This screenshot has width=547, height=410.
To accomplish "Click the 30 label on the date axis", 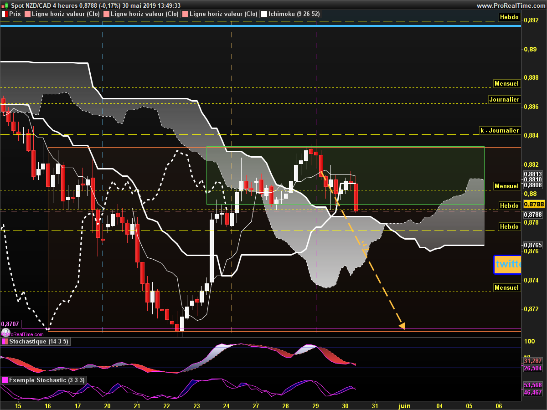I will (345, 405).
